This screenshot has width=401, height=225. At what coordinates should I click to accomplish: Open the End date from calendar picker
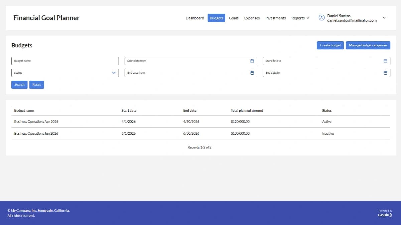pyautogui.click(x=252, y=73)
